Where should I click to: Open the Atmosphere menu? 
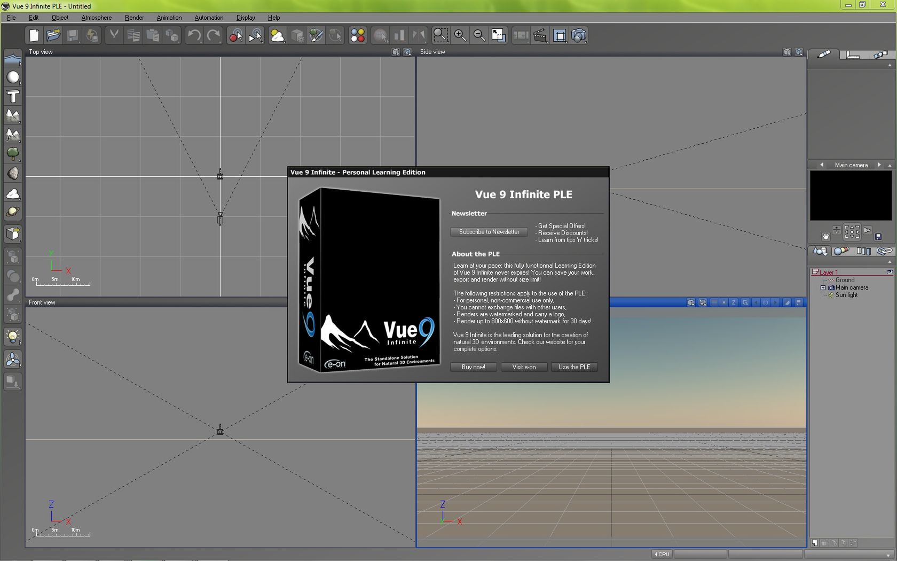click(96, 18)
